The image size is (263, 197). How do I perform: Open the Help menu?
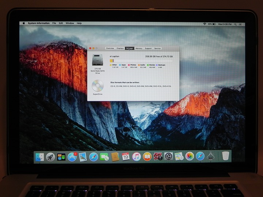[79, 23]
